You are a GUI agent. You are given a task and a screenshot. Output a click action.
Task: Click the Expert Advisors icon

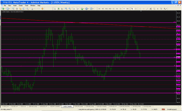coord(42,9)
